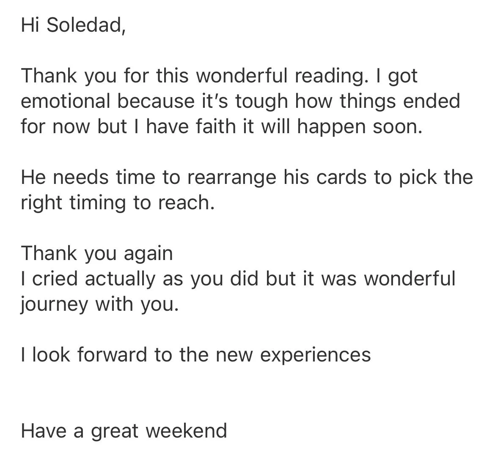Click the phrase 'I cried actually'

tap(88, 279)
